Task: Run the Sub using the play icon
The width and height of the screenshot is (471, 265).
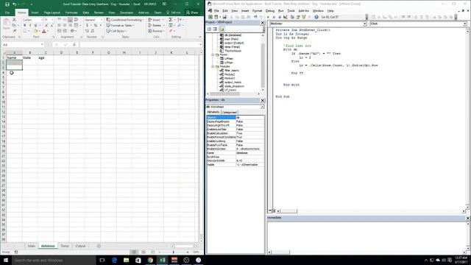Action: (268, 17)
